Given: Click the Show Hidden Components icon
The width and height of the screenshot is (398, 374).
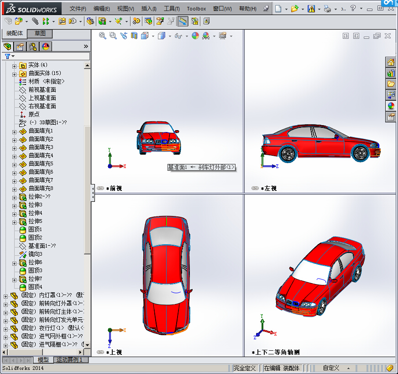Looking at the screenshot, I should coord(90,21).
